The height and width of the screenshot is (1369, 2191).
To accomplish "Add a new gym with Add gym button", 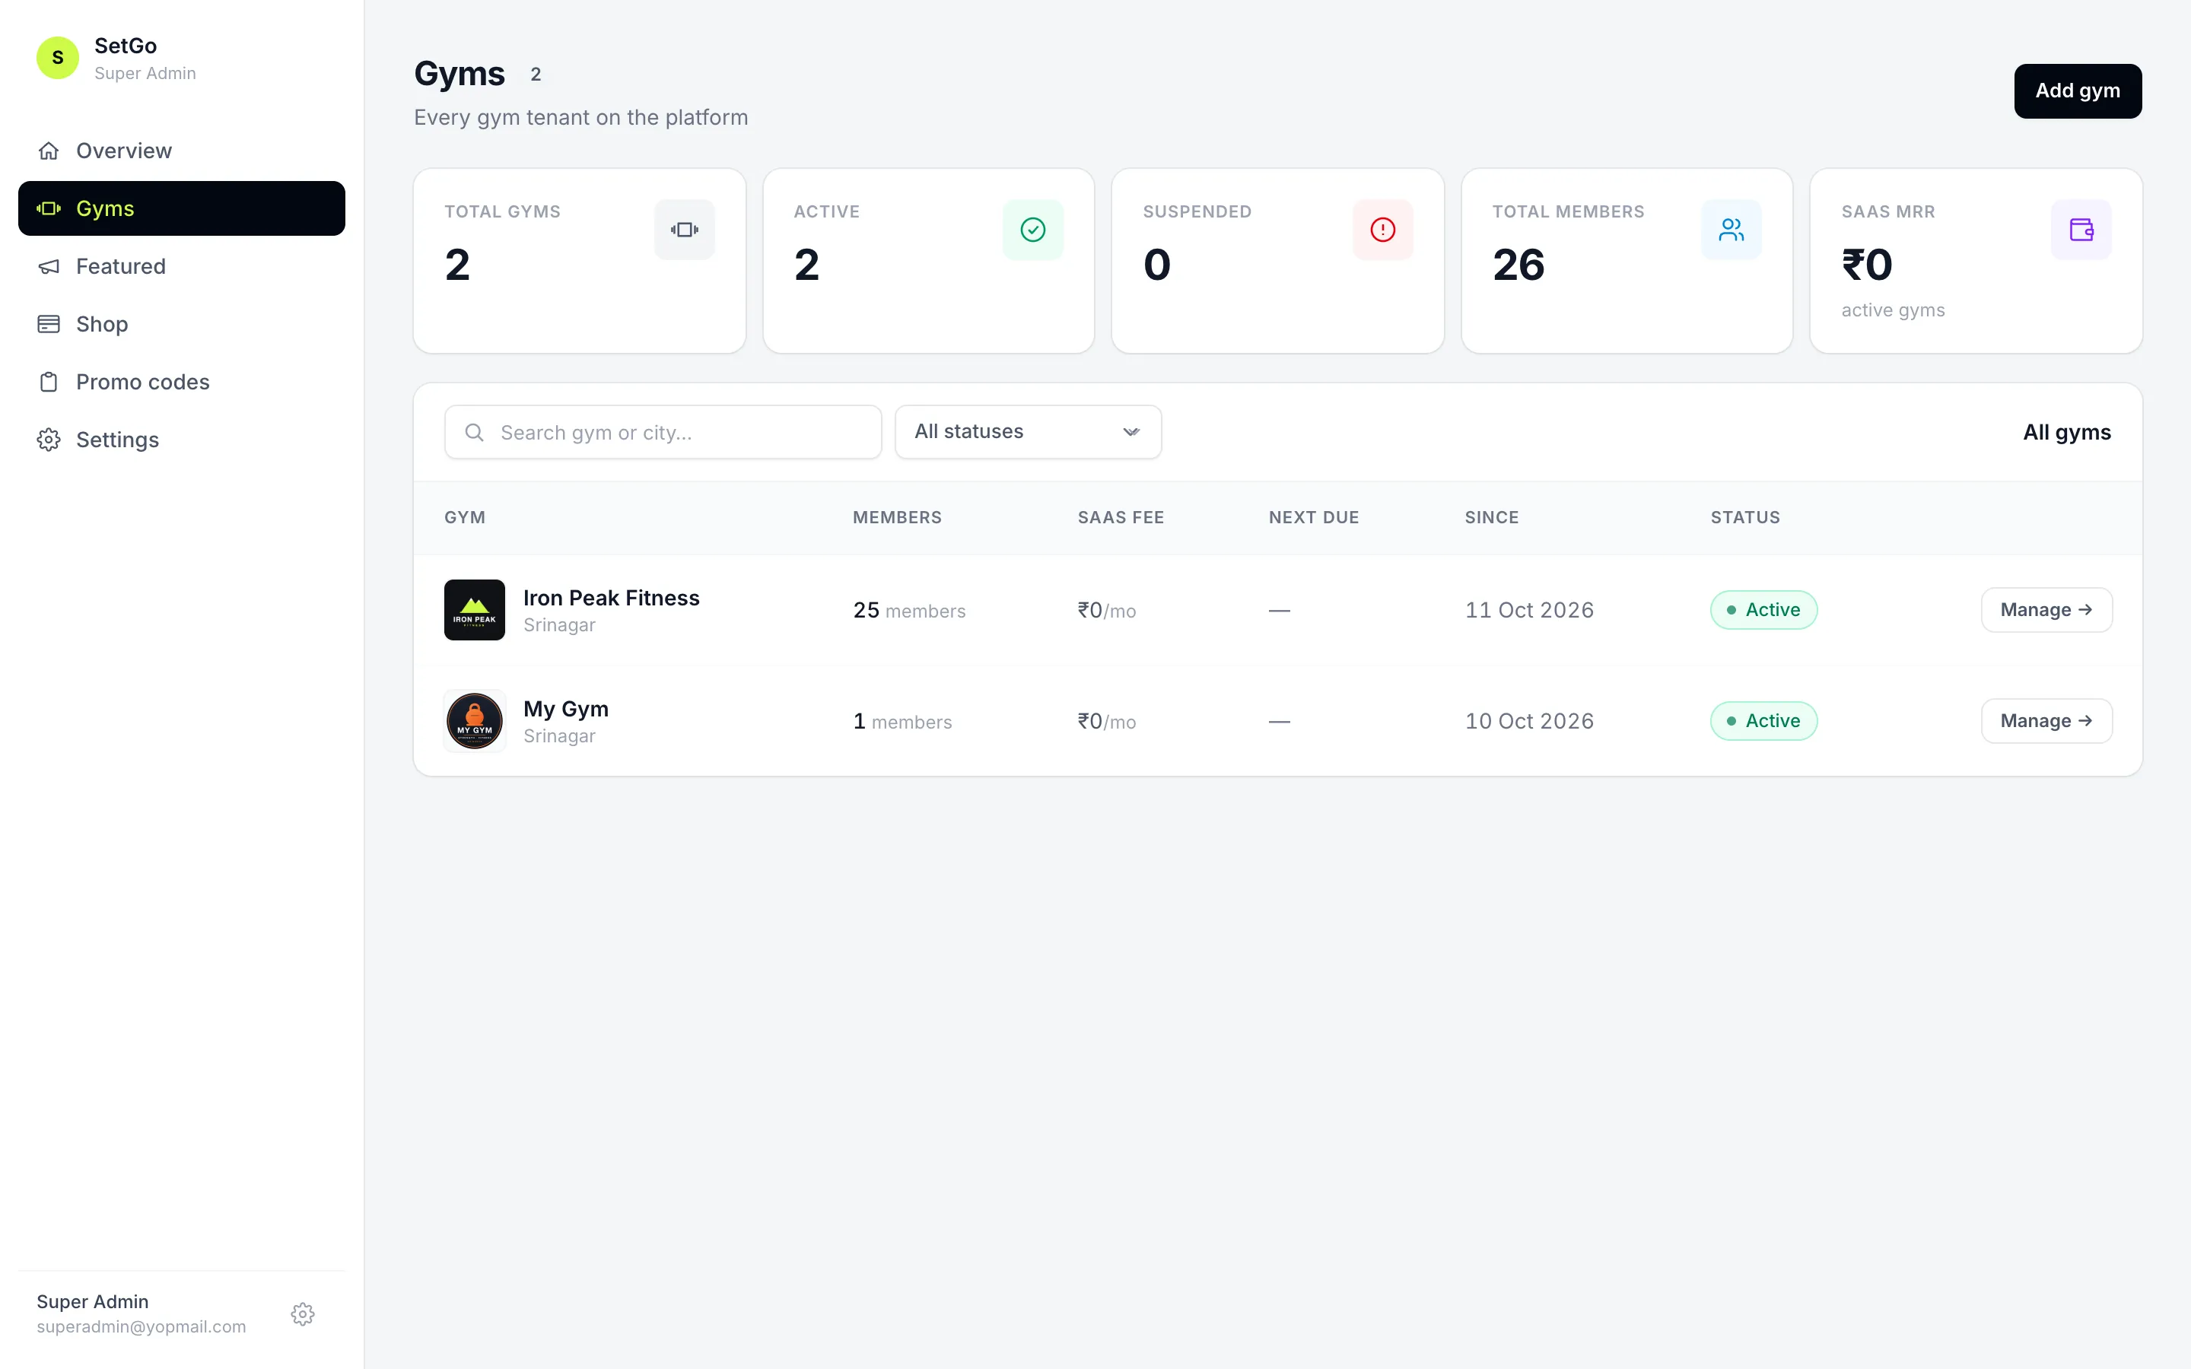I will point(2077,91).
